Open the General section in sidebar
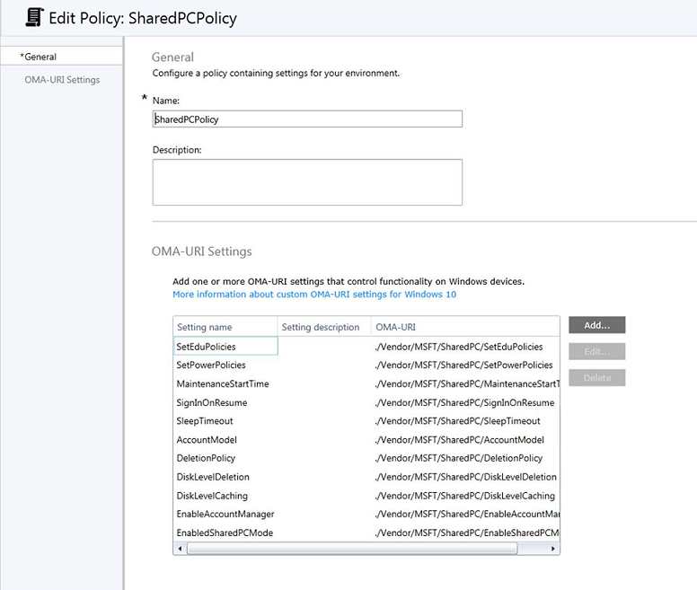The width and height of the screenshot is (697, 590). (40, 57)
